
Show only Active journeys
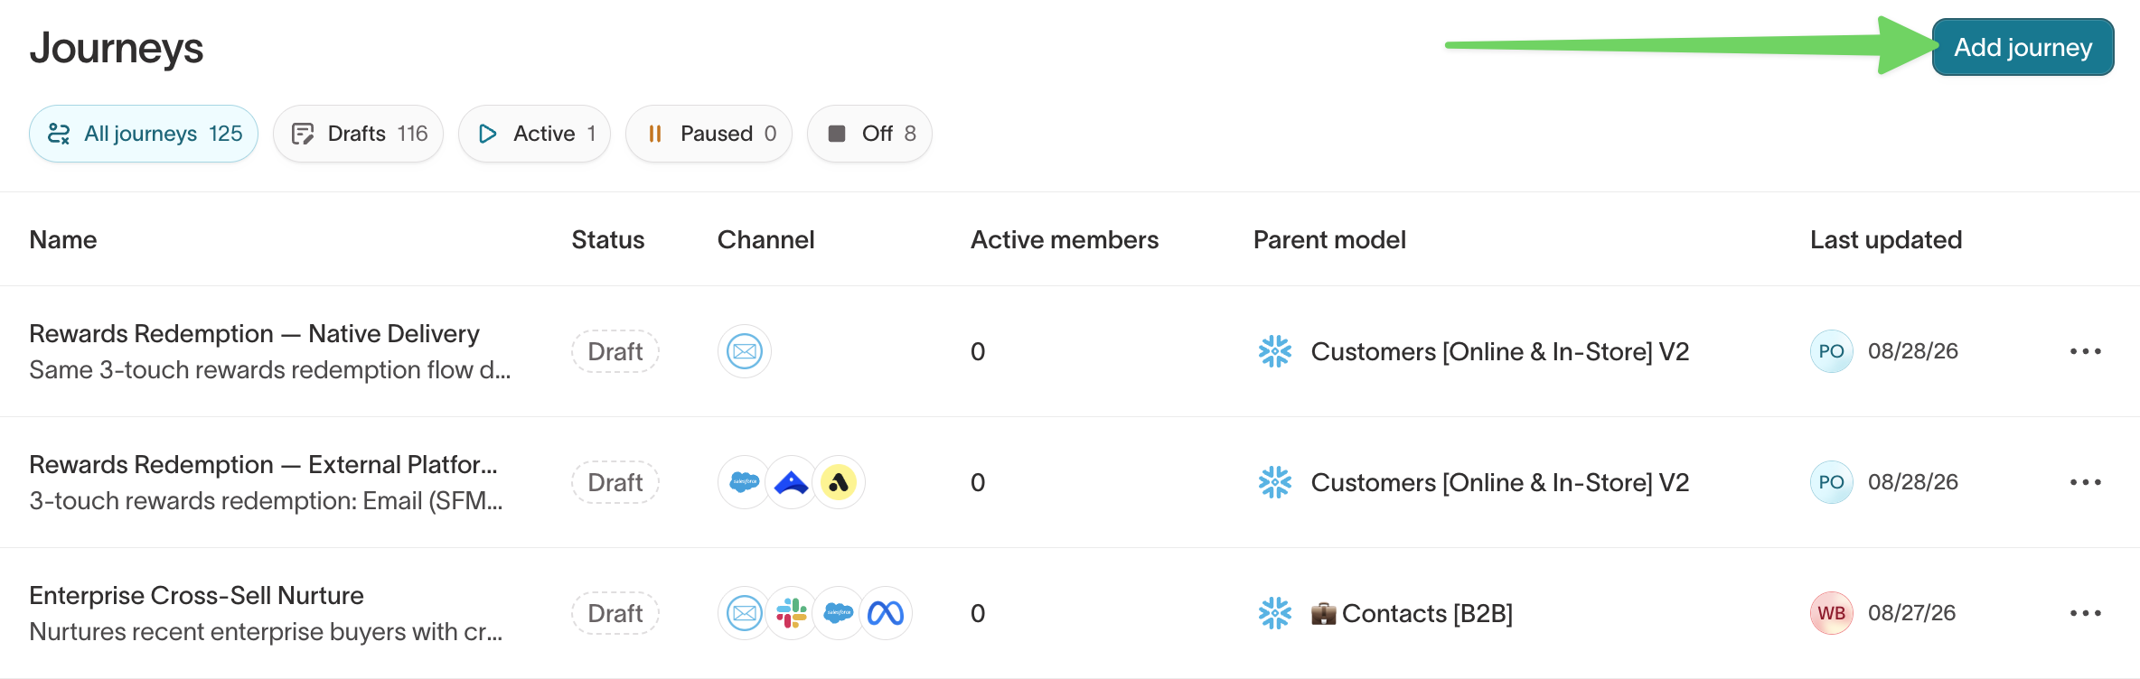coord(534,134)
